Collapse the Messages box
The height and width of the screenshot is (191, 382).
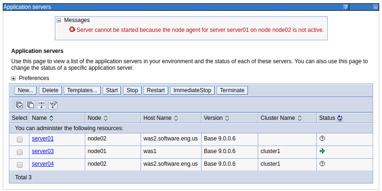point(59,21)
